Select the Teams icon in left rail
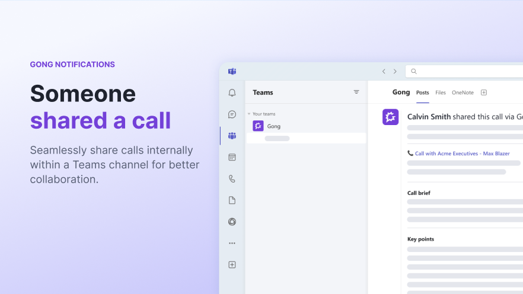This screenshot has width=523, height=294. [232, 136]
